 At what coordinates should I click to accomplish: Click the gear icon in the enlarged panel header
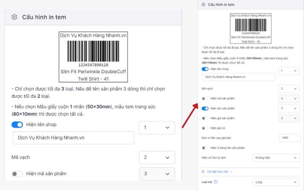(x=14, y=17)
